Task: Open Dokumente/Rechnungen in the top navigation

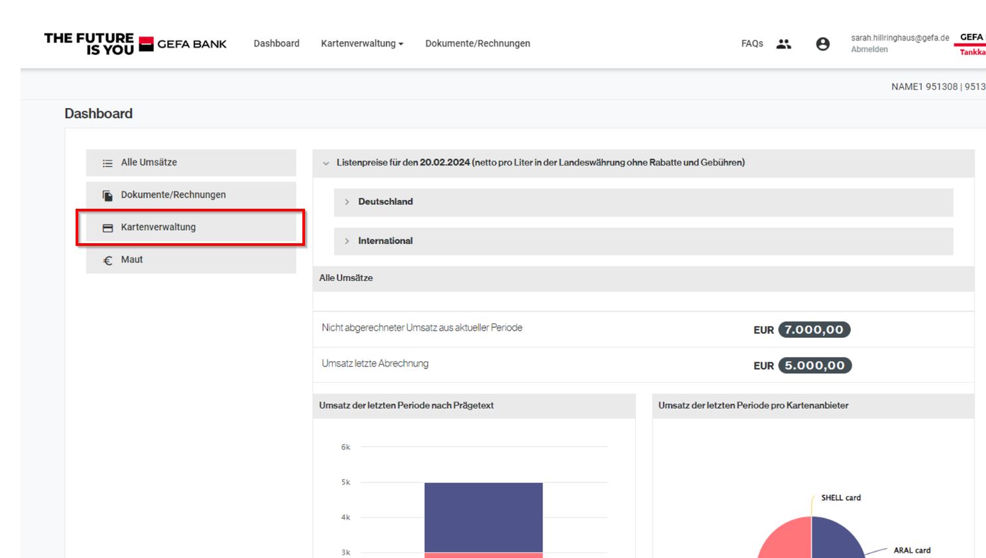Action: coord(477,44)
